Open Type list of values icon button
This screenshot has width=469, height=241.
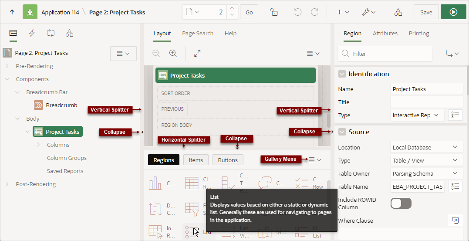click(455, 115)
